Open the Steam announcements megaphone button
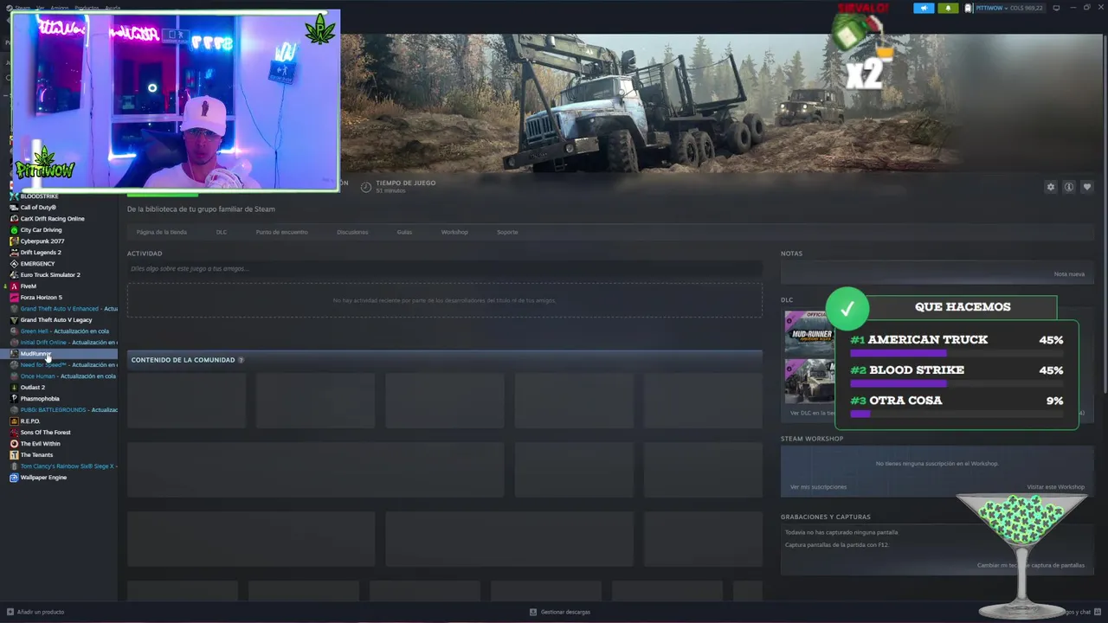This screenshot has width=1108, height=623. pyautogui.click(x=924, y=8)
